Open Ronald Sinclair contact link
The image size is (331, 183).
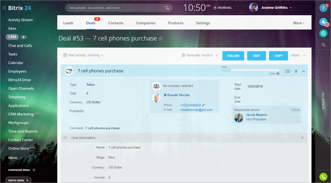click(x=178, y=95)
